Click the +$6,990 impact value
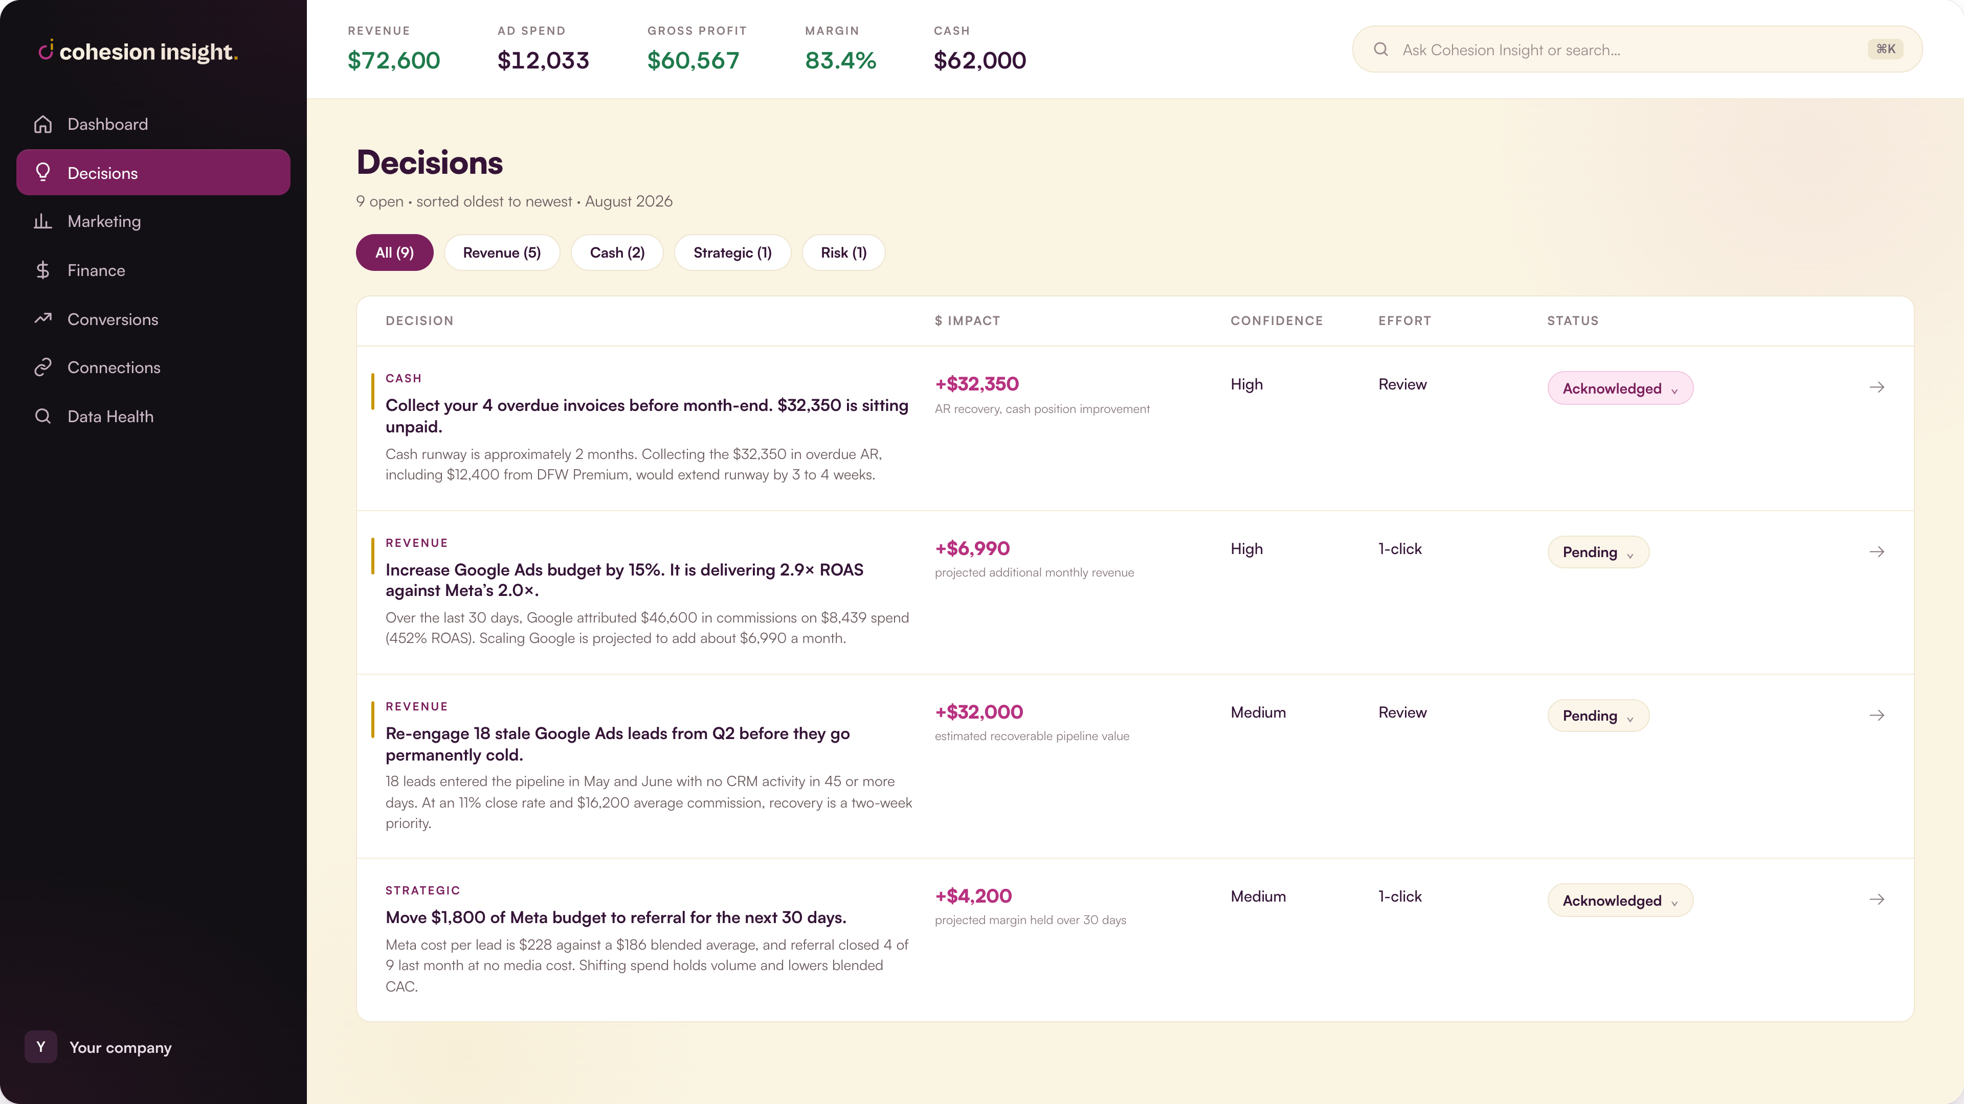The height and width of the screenshot is (1104, 1964). pos(972,548)
